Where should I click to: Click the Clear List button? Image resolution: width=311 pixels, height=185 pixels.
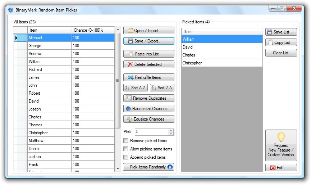tap(281, 53)
